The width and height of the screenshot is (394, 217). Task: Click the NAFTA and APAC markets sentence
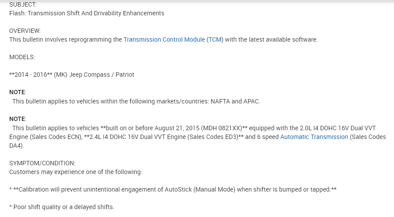point(136,101)
